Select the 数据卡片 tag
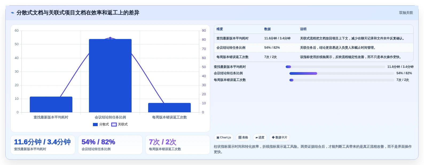The width and height of the screenshot is (424, 165). tap(280, 137)
